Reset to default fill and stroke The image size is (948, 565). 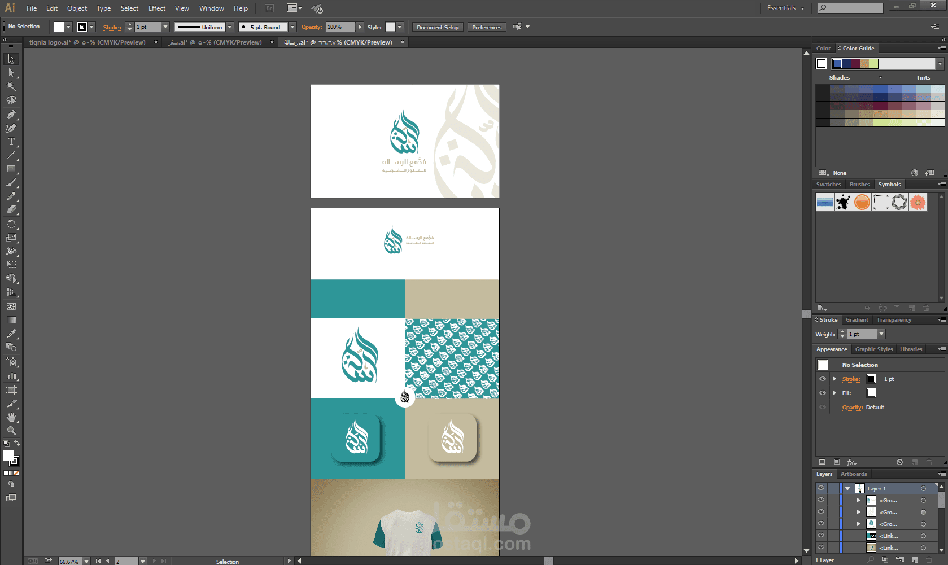tap(6, 444)
